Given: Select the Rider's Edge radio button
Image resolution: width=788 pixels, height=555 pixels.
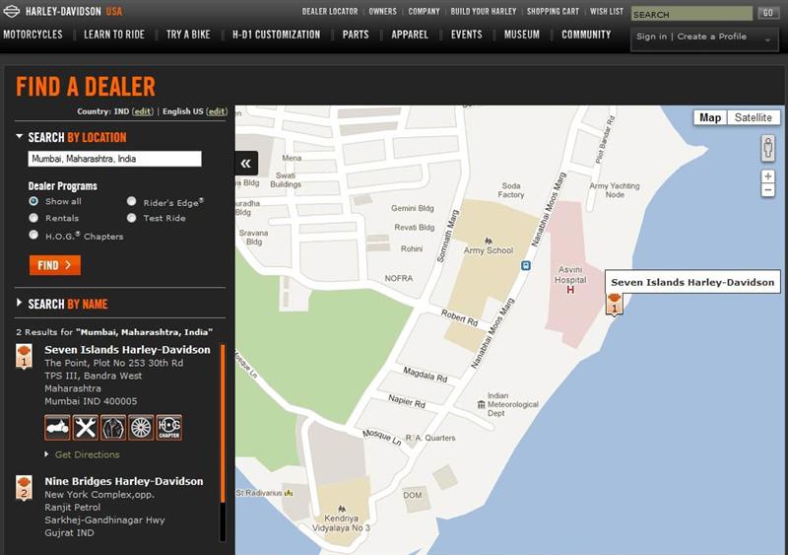Looking at the screenshot, I should [x=132, y=201].
